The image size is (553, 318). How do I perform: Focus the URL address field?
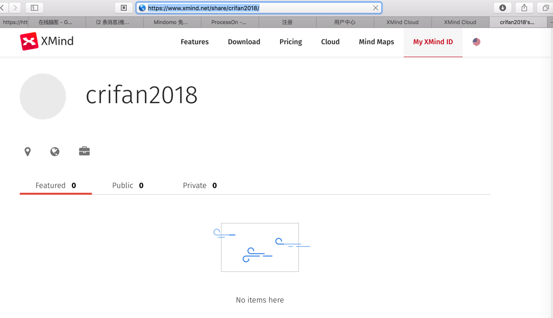tap(259, 8)
